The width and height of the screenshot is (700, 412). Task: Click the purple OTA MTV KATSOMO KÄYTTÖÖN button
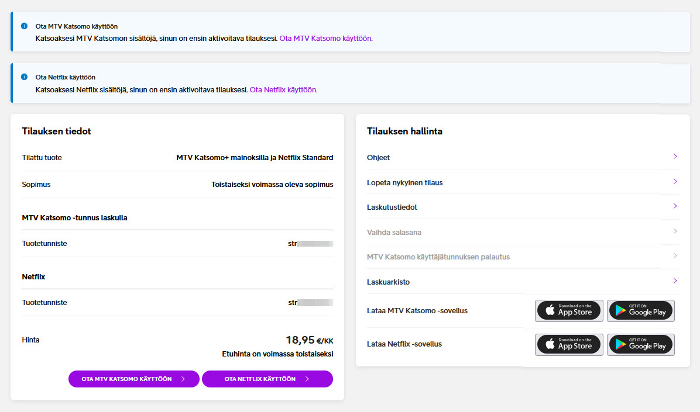click(x=134, y=379)
